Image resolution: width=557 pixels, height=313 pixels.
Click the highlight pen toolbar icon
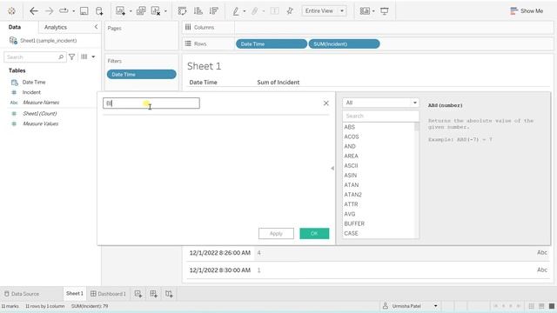coord(236,11)
